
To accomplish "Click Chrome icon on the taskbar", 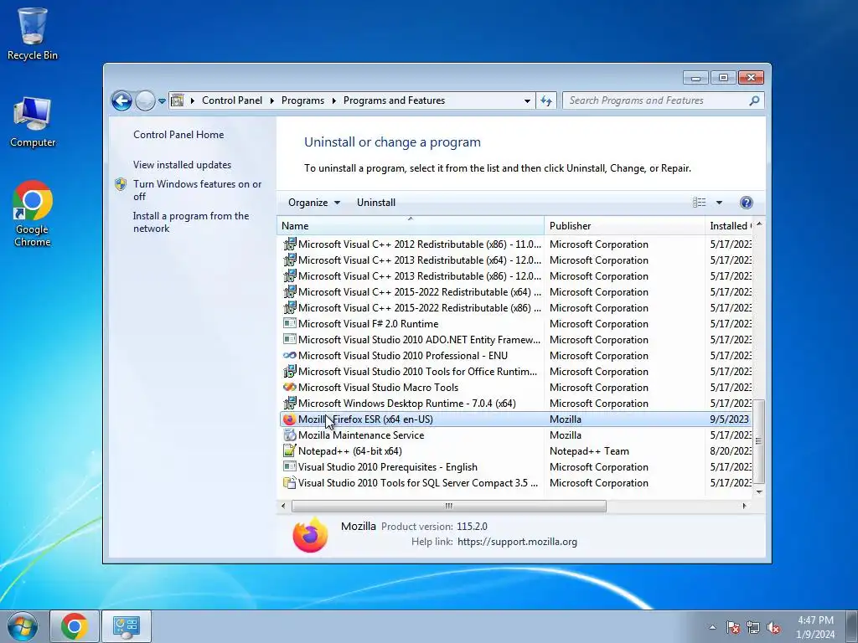I will pyautogui.click(x=75, y=626).
